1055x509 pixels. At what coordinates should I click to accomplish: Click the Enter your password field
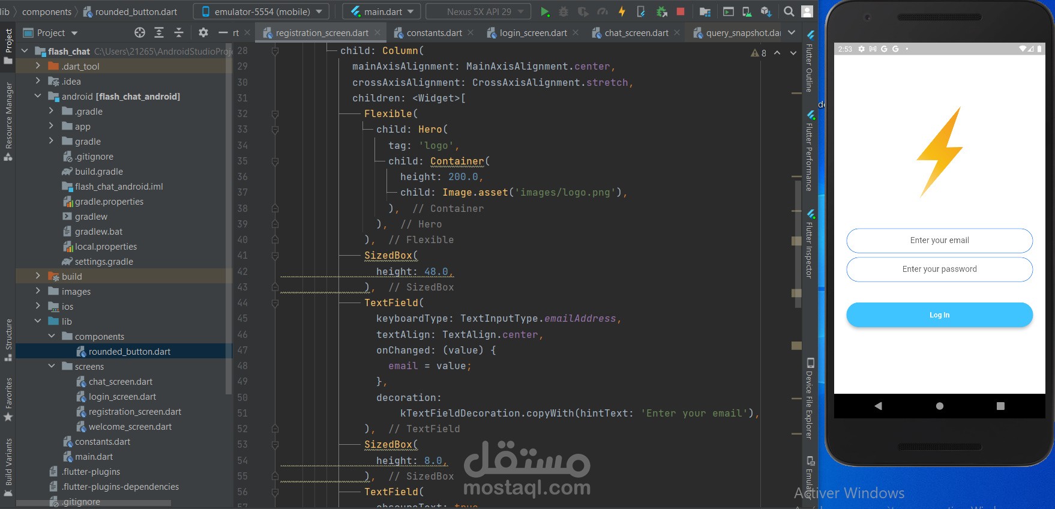pyautogui.click(x=939, y=269)
